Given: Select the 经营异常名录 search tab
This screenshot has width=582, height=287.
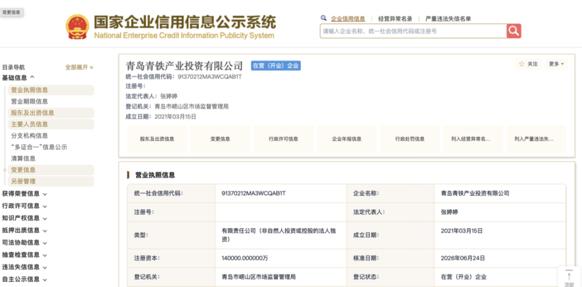Looking at the screenshot, I should pos(395,19).
